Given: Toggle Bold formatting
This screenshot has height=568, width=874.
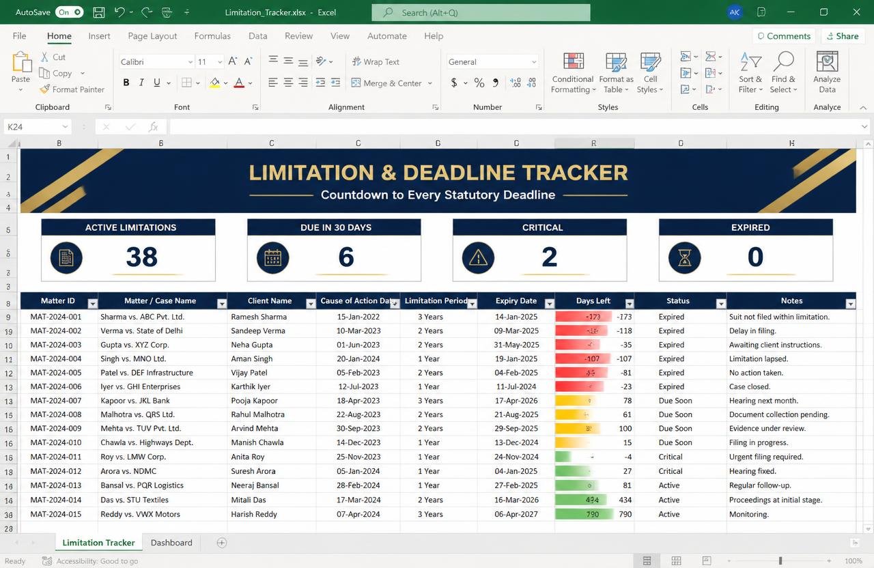Looking at the screenshot, I should tap(126, 83).
